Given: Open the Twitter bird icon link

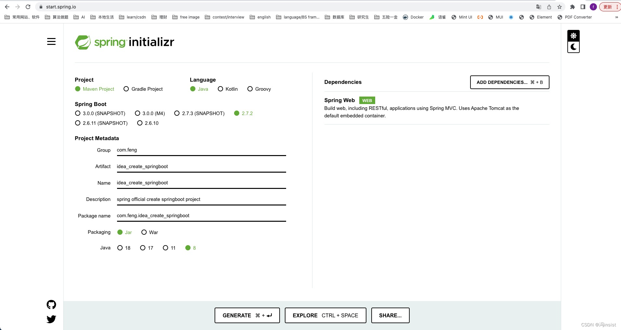Looking at the screenshot, I should tap(51, 319).
